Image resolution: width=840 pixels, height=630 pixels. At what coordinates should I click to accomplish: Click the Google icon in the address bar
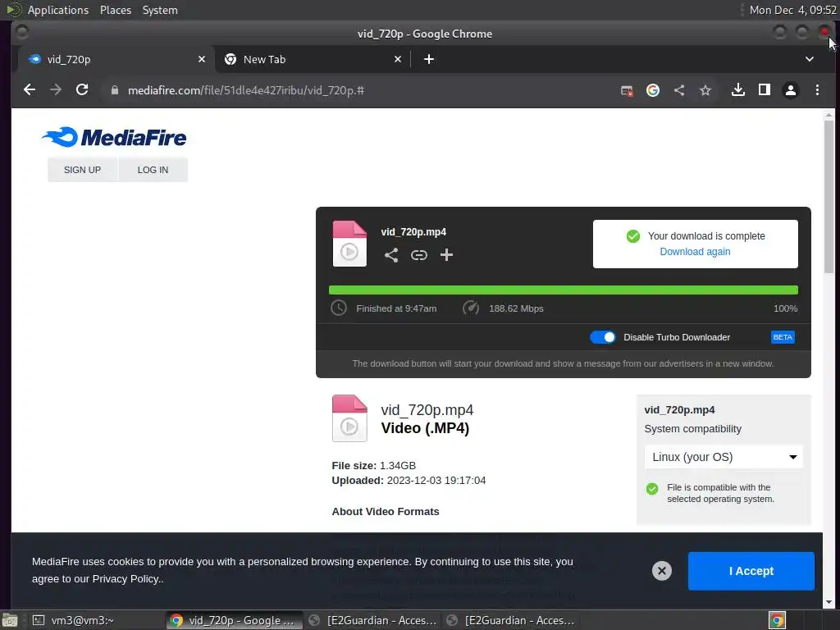coord(652,90)
